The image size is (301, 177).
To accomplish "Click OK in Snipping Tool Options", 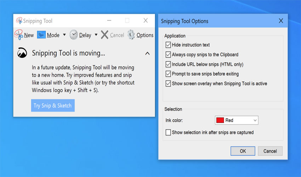I will 243,151.
